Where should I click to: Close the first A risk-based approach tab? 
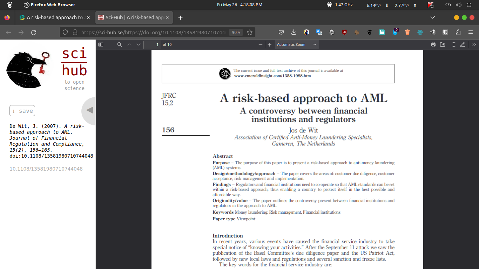[88, 18]
